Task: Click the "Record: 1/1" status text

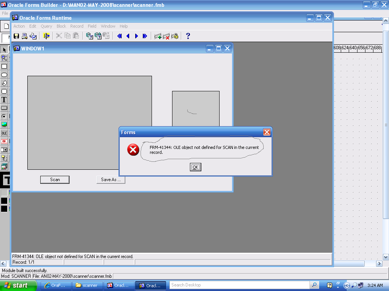Action: tap(23, 262)
